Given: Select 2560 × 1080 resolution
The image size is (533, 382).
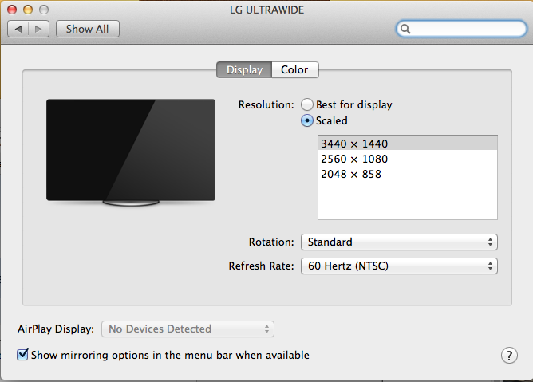Looking at the screenshot, I should pos(408,159).
